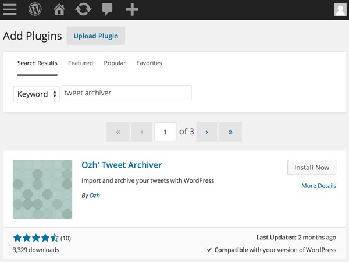Switch to the Popular tab
This screenshot has width=349, height=262.
(x=115, y=63)
